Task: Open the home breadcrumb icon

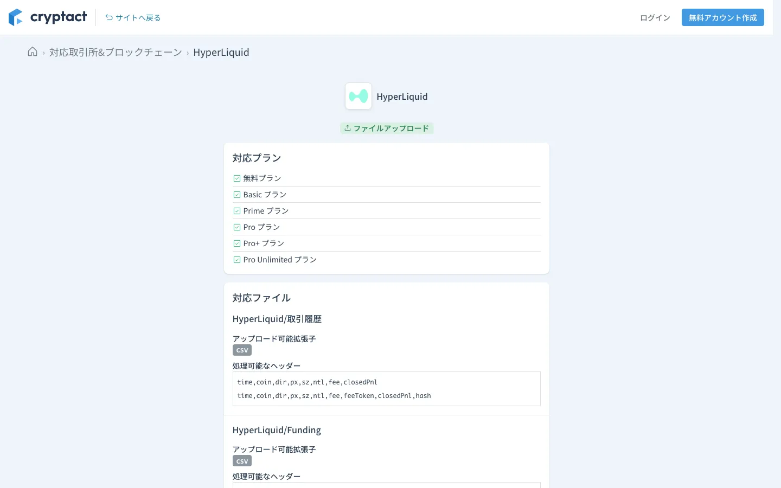Action: tap(33, 52)
